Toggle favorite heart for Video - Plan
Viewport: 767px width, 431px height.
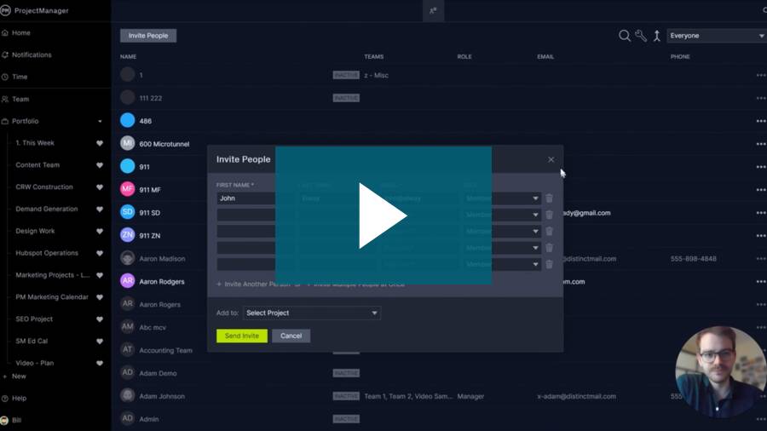(x=100, y=363)
